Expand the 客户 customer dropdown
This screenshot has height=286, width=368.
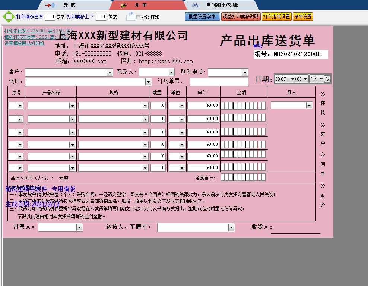110,72
